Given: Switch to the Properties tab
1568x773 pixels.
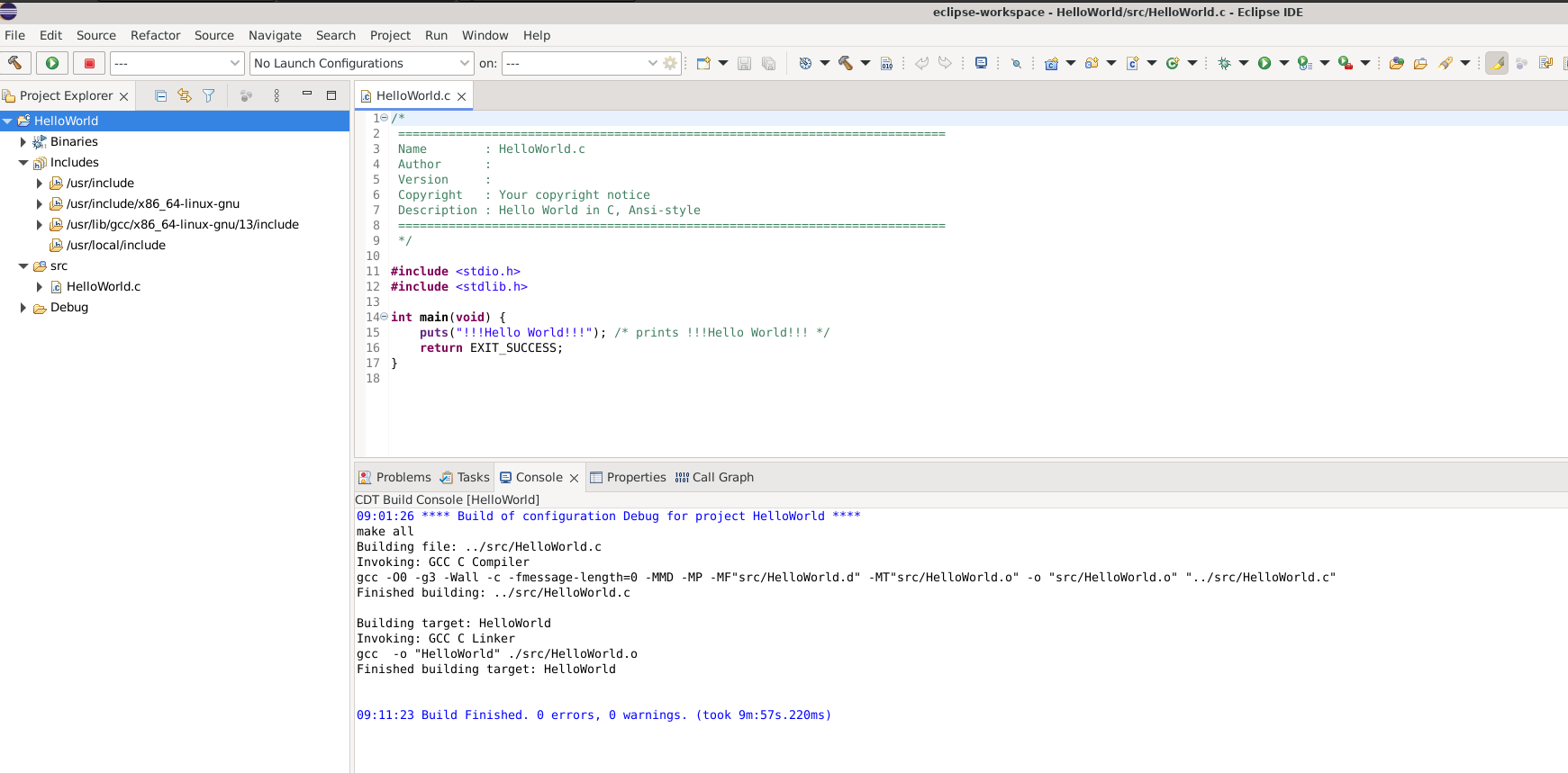Looking at the screenshot, I should pyautogui.click(x=628, y=477).
